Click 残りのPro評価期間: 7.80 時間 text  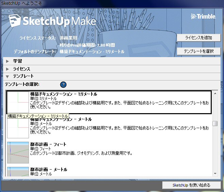[x=87, y=45]
